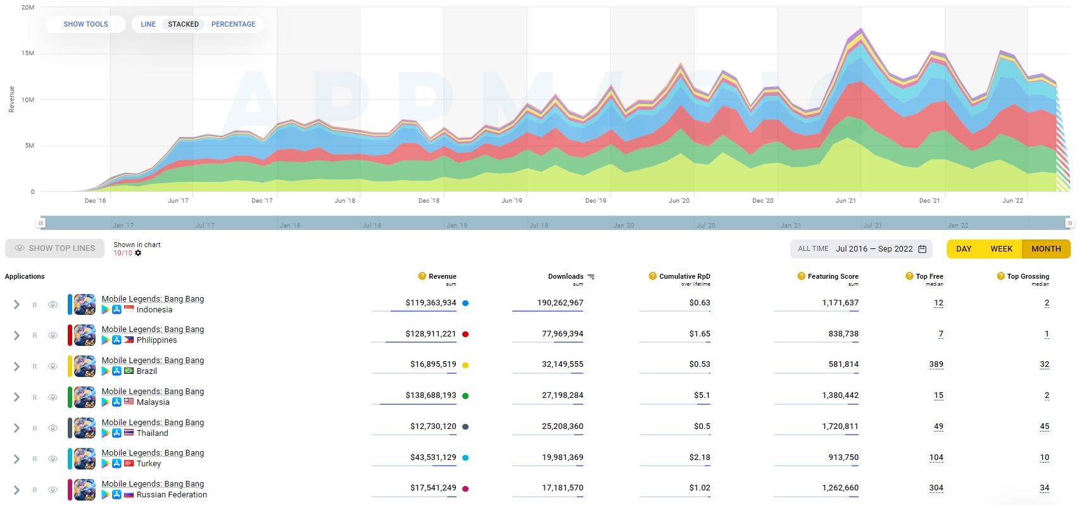Click the help icon beside Featuring Score

pos(802,276)
